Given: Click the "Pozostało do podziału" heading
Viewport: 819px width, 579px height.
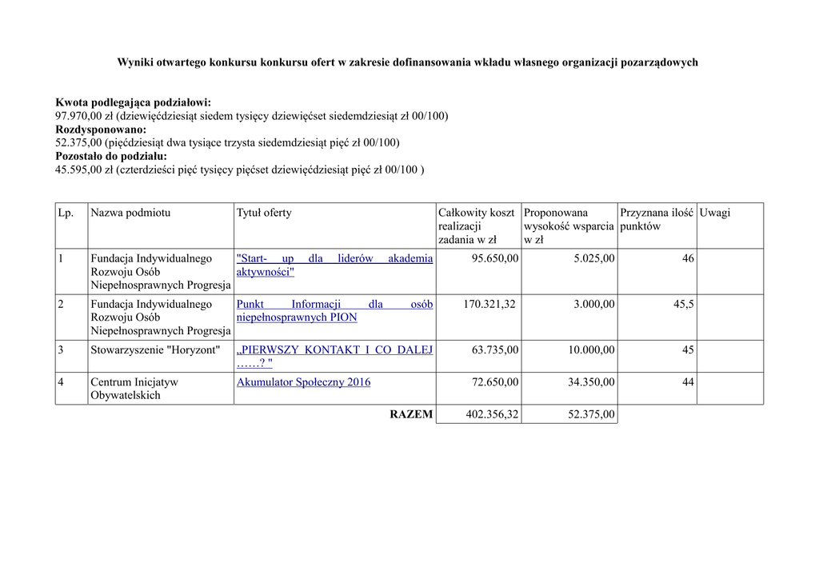Looking at the screenshot, I should click(111, 156).
